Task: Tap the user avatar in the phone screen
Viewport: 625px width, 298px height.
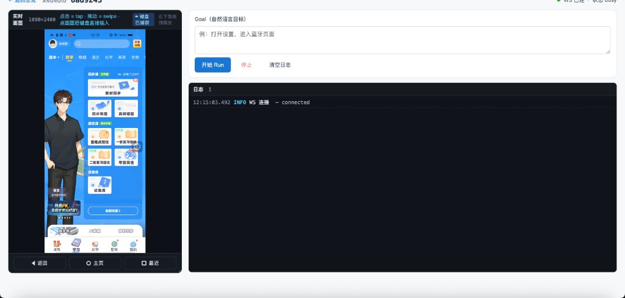Action: point(52,44)
